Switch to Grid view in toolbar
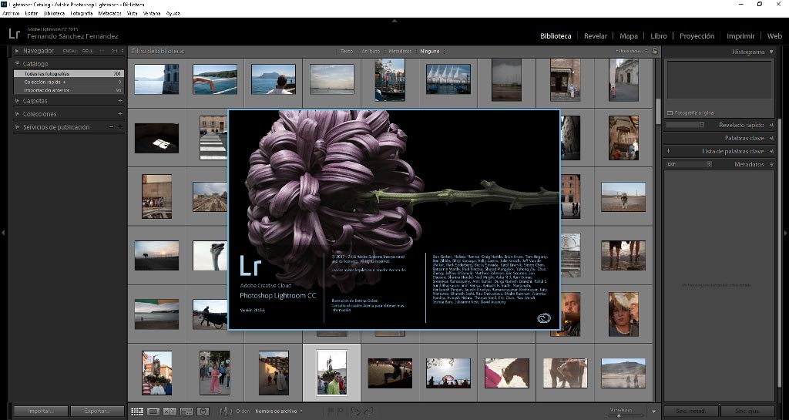Screen dimensions: 789x420 (x=137, y=412)
